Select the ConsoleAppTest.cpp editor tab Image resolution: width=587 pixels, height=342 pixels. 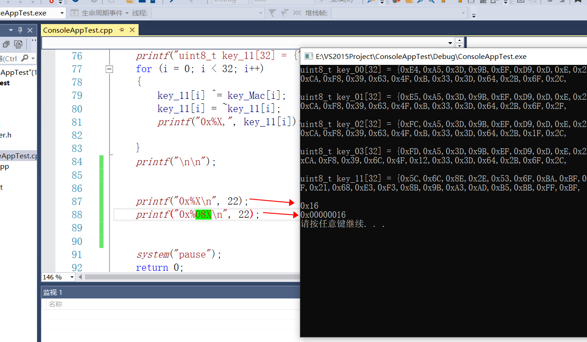78,30
